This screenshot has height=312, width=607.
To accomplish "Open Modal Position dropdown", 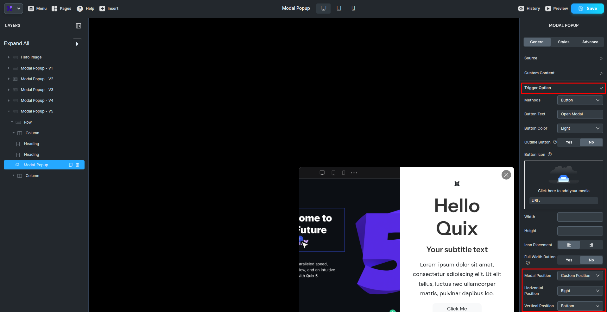I will point(580,276).
